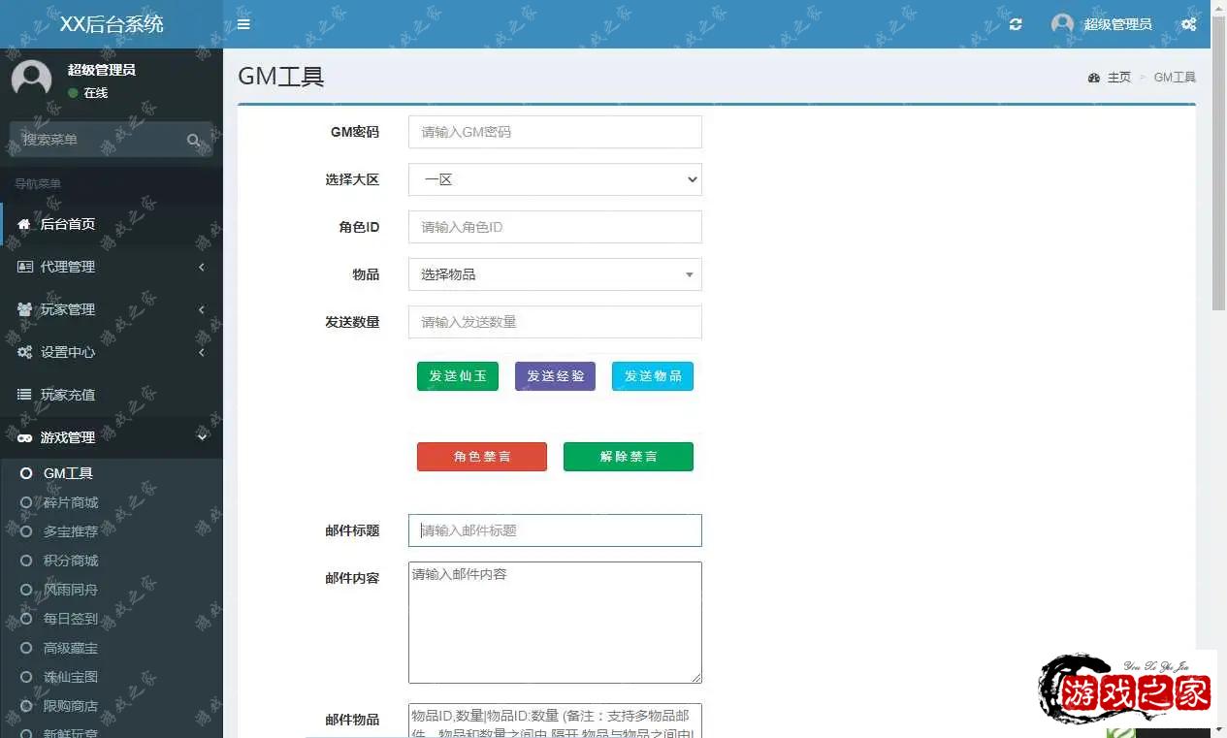Select the 积分商城 sidebar item
The width and height of the screenshot is (1227, 738).
coord(70,561)
